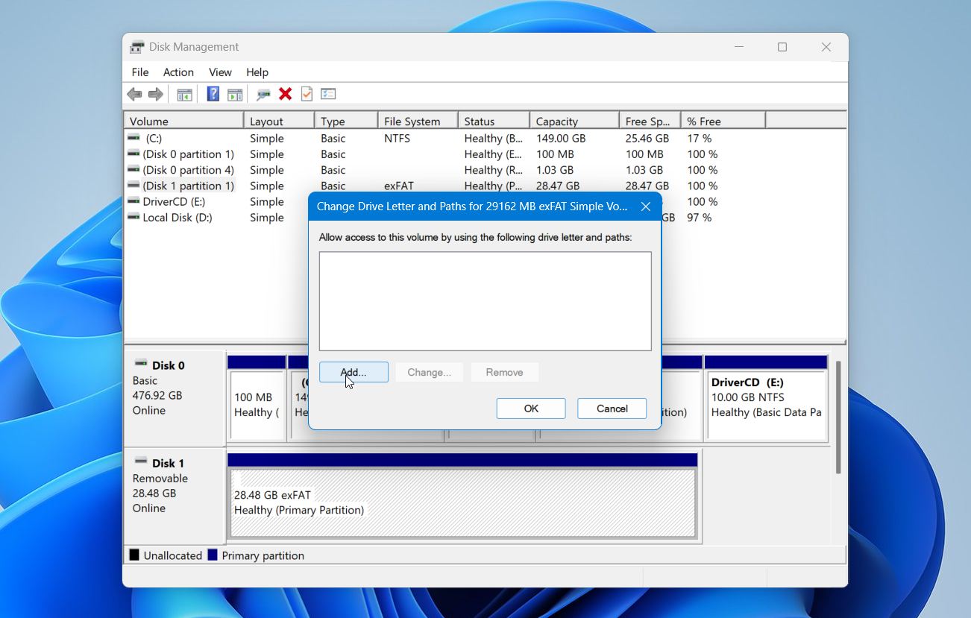Open the File menu
The height and width of the screenshot is (618, 971).
click(x=140, y=72)
